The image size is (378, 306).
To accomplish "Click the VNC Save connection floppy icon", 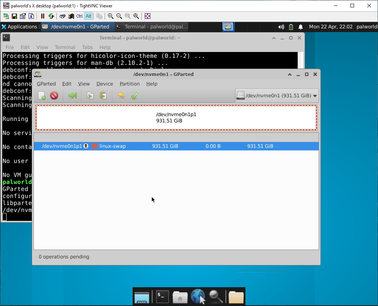I will coord(14,16).
